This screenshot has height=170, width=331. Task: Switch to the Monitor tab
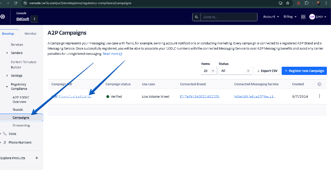click(x=31, y=34)
